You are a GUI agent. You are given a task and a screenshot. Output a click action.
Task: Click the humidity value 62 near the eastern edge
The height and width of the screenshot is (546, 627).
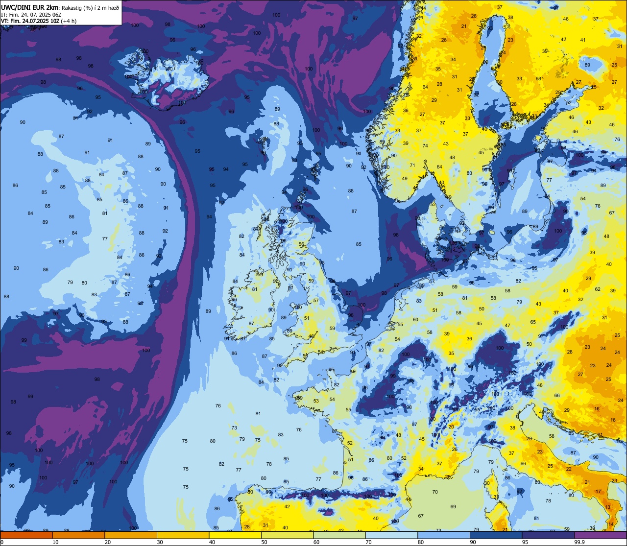(598, 289)
